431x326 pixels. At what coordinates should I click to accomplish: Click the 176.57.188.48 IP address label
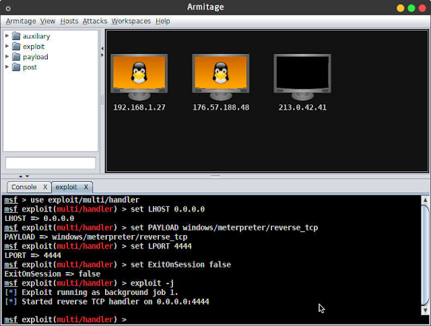click(221, 107)
